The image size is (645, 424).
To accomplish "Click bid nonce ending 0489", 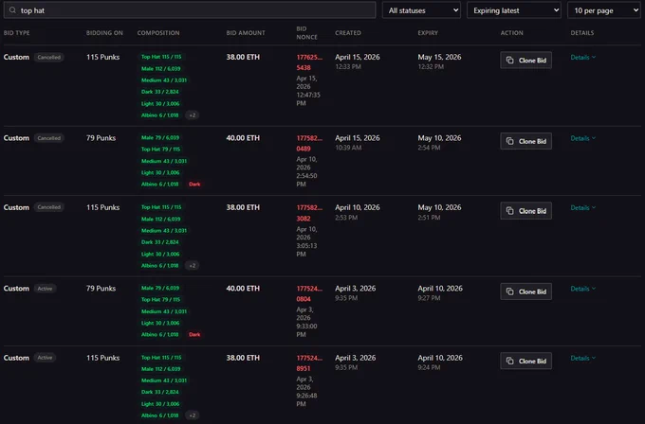I will click(x=309, y=143).
